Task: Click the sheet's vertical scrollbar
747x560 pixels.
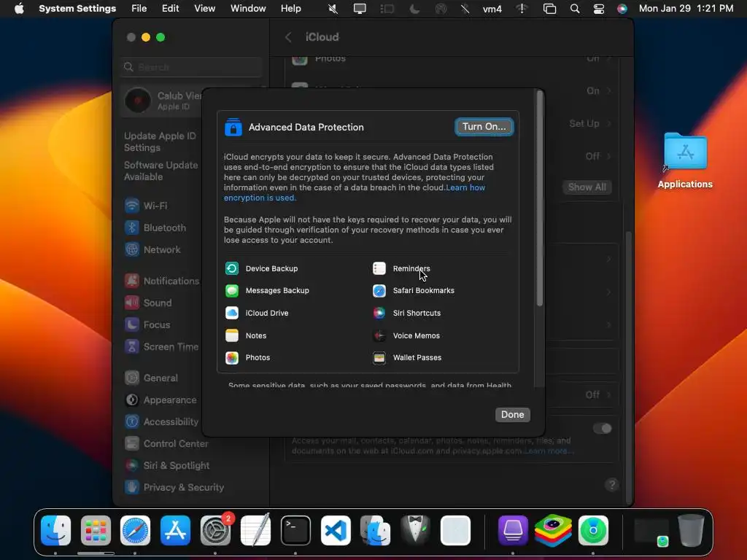Action: click(540, 198)
